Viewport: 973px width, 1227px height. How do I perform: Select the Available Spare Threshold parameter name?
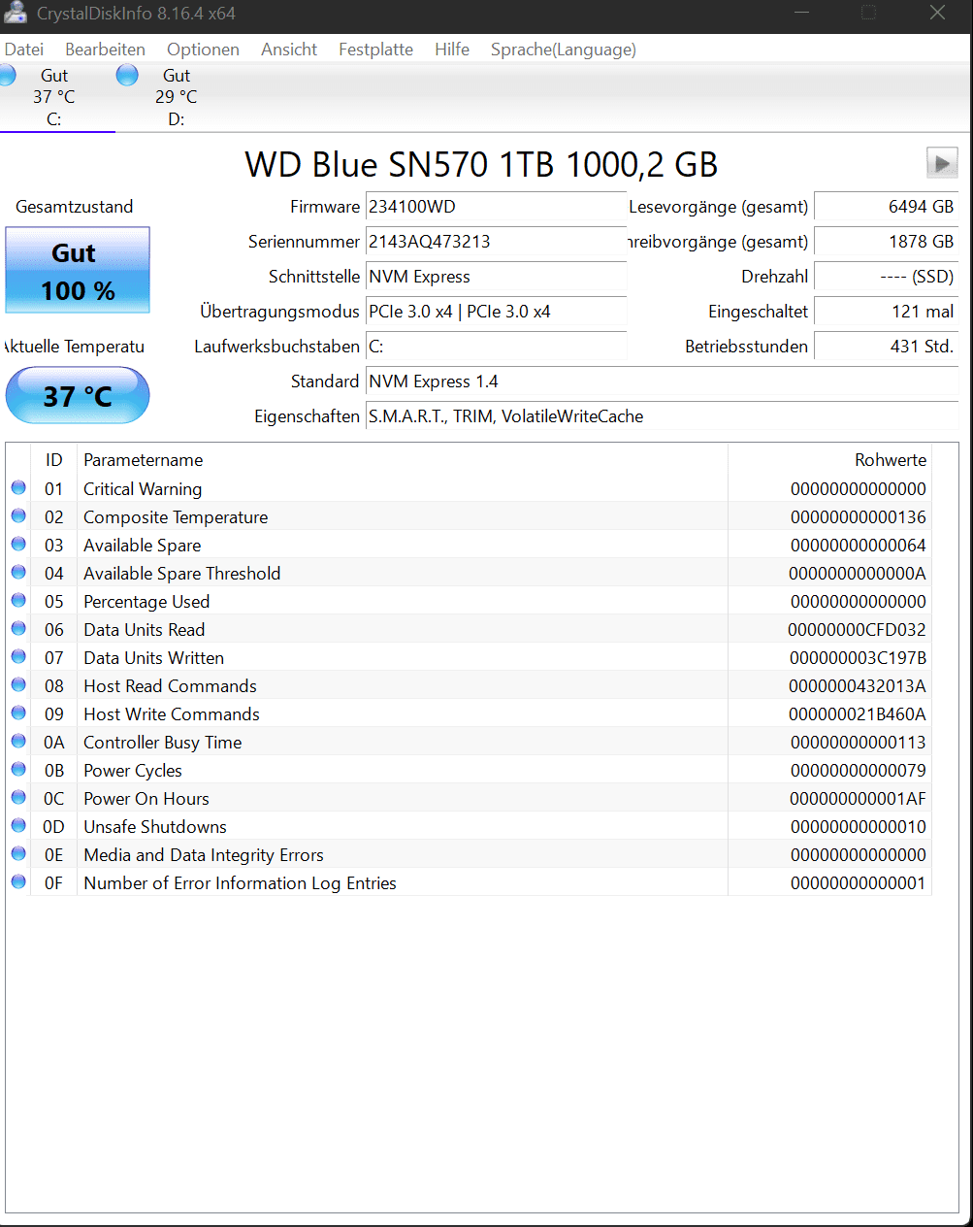[x=182, y=574]
